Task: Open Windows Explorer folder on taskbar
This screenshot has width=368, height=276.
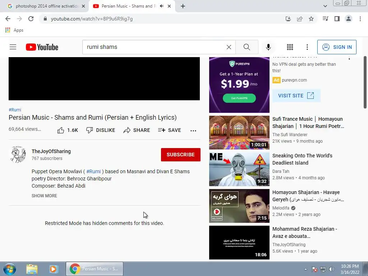Action: (32, 269)
